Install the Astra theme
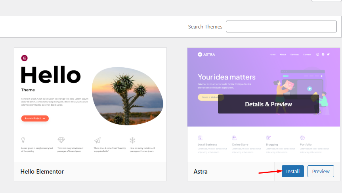This screenshot has height=193, width=342. [293, 171]
